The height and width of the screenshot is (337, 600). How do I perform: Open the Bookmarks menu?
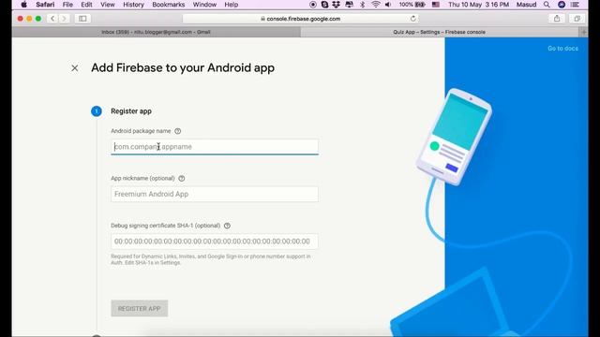[169, 5]
